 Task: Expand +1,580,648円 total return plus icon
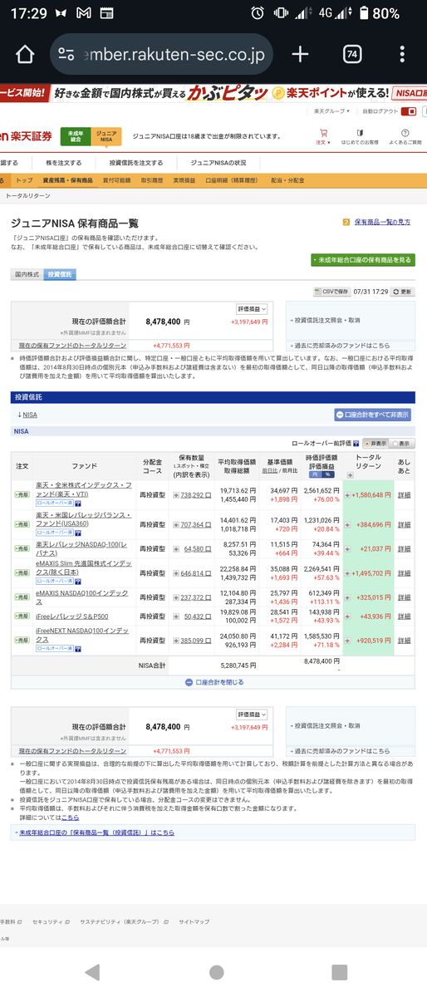pyautogui.click(x=347, y=494)
